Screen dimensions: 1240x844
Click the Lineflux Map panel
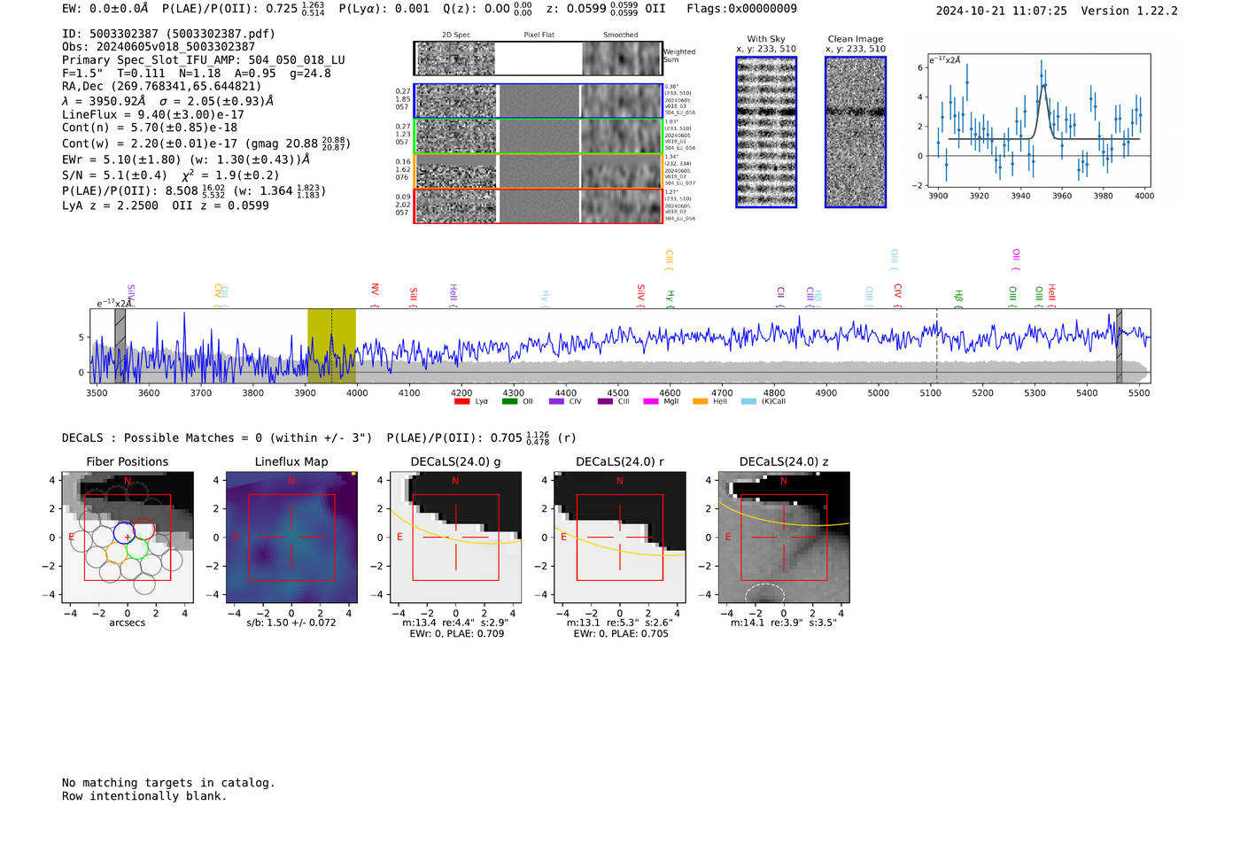(291, 537)
